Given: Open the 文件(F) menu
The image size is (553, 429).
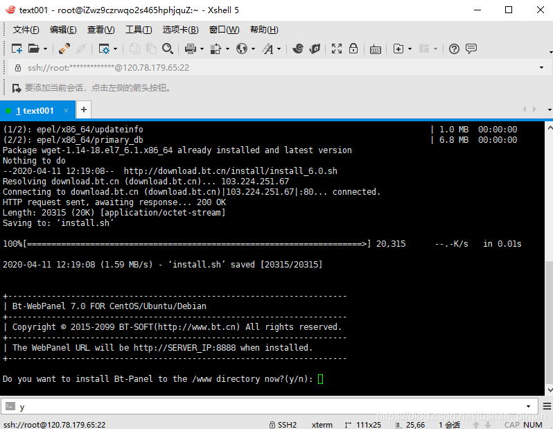Looking at the screenshot, I should pyautogui.click(x=26, y=30).
